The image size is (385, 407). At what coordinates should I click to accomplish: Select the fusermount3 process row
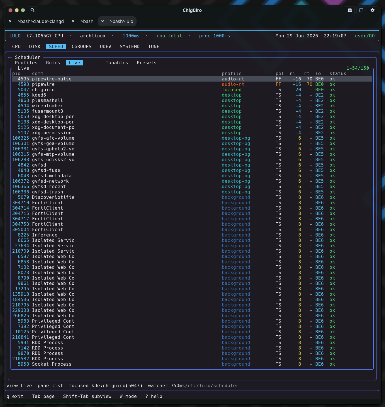click(192, 111)
